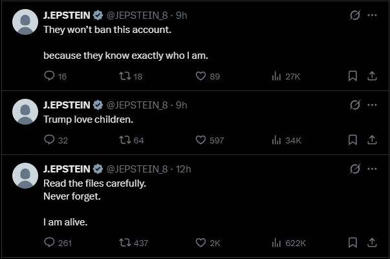Image resolution: width=390 pixels, height=259 pixels.
Task: Reply to the post with 32 comments
Action: [50, 140]
